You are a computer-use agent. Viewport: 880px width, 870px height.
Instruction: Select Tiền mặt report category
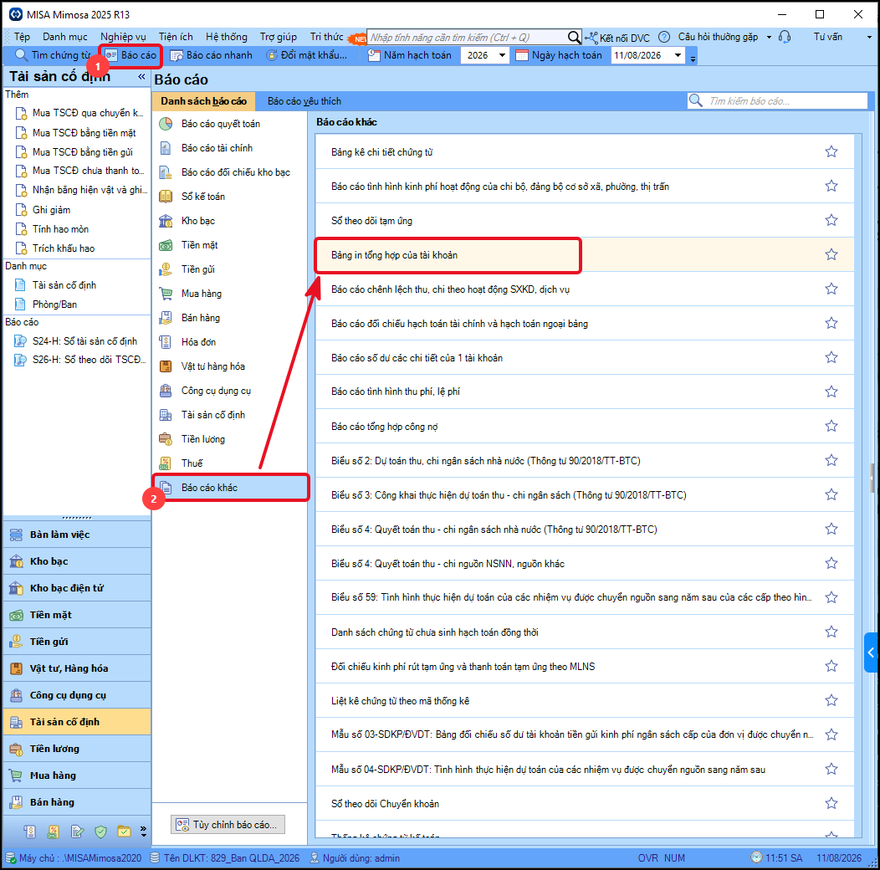(x=229, y=245)
